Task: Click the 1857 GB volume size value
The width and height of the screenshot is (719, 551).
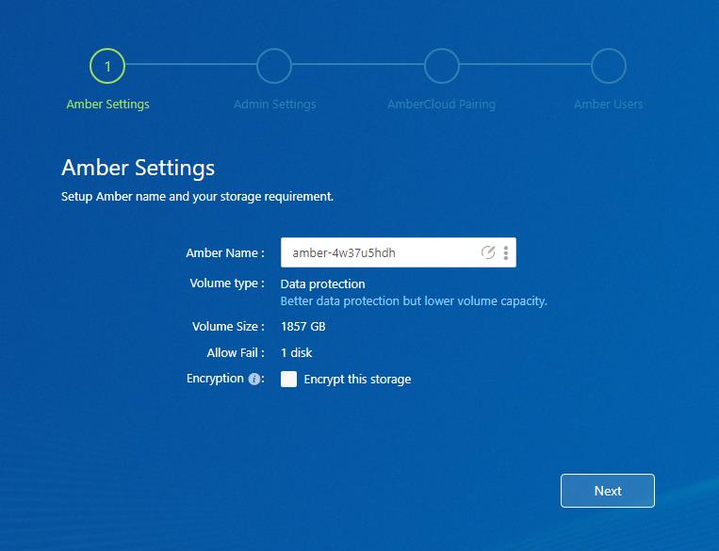Action: [302, 327]
